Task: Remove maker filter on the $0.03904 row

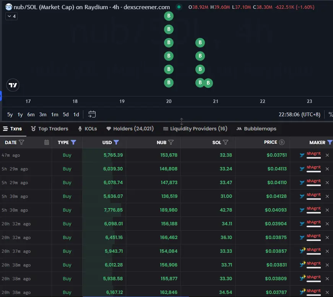Action: tap(327, 224)
